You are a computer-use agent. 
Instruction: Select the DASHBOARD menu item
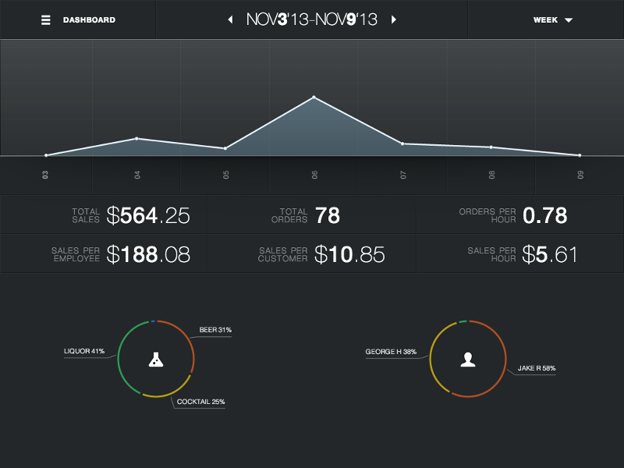[89, 19]
